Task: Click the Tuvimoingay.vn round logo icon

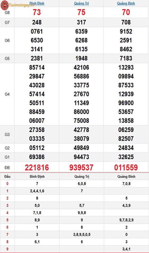Action: (5, 5)
